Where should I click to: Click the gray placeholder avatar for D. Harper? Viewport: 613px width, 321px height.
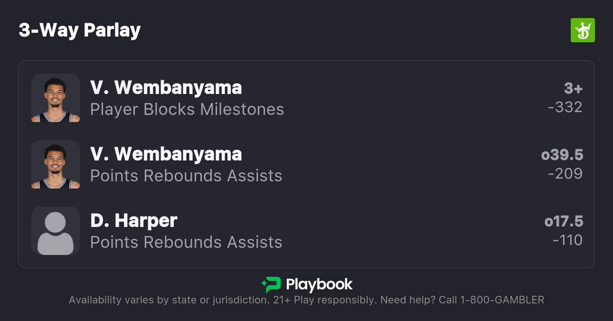coord(56,231)
